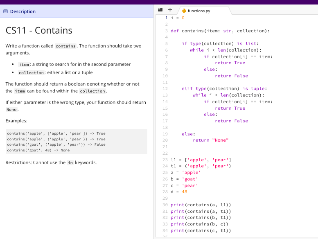This screenshot has width=318, height=239.
Task: Click the Description list icon
Action: click(6, 11)
